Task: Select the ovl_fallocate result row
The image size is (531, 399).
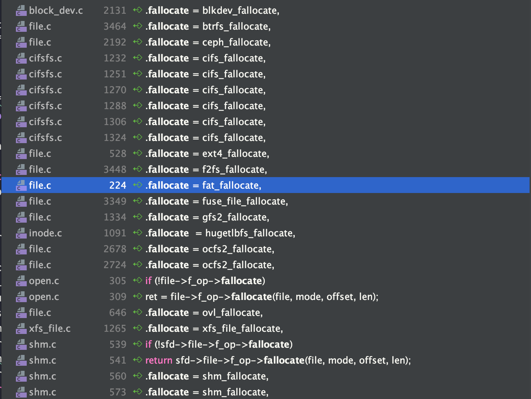Action: click(266, 313)
